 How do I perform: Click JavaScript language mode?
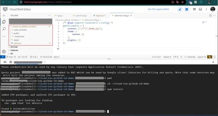190,57
